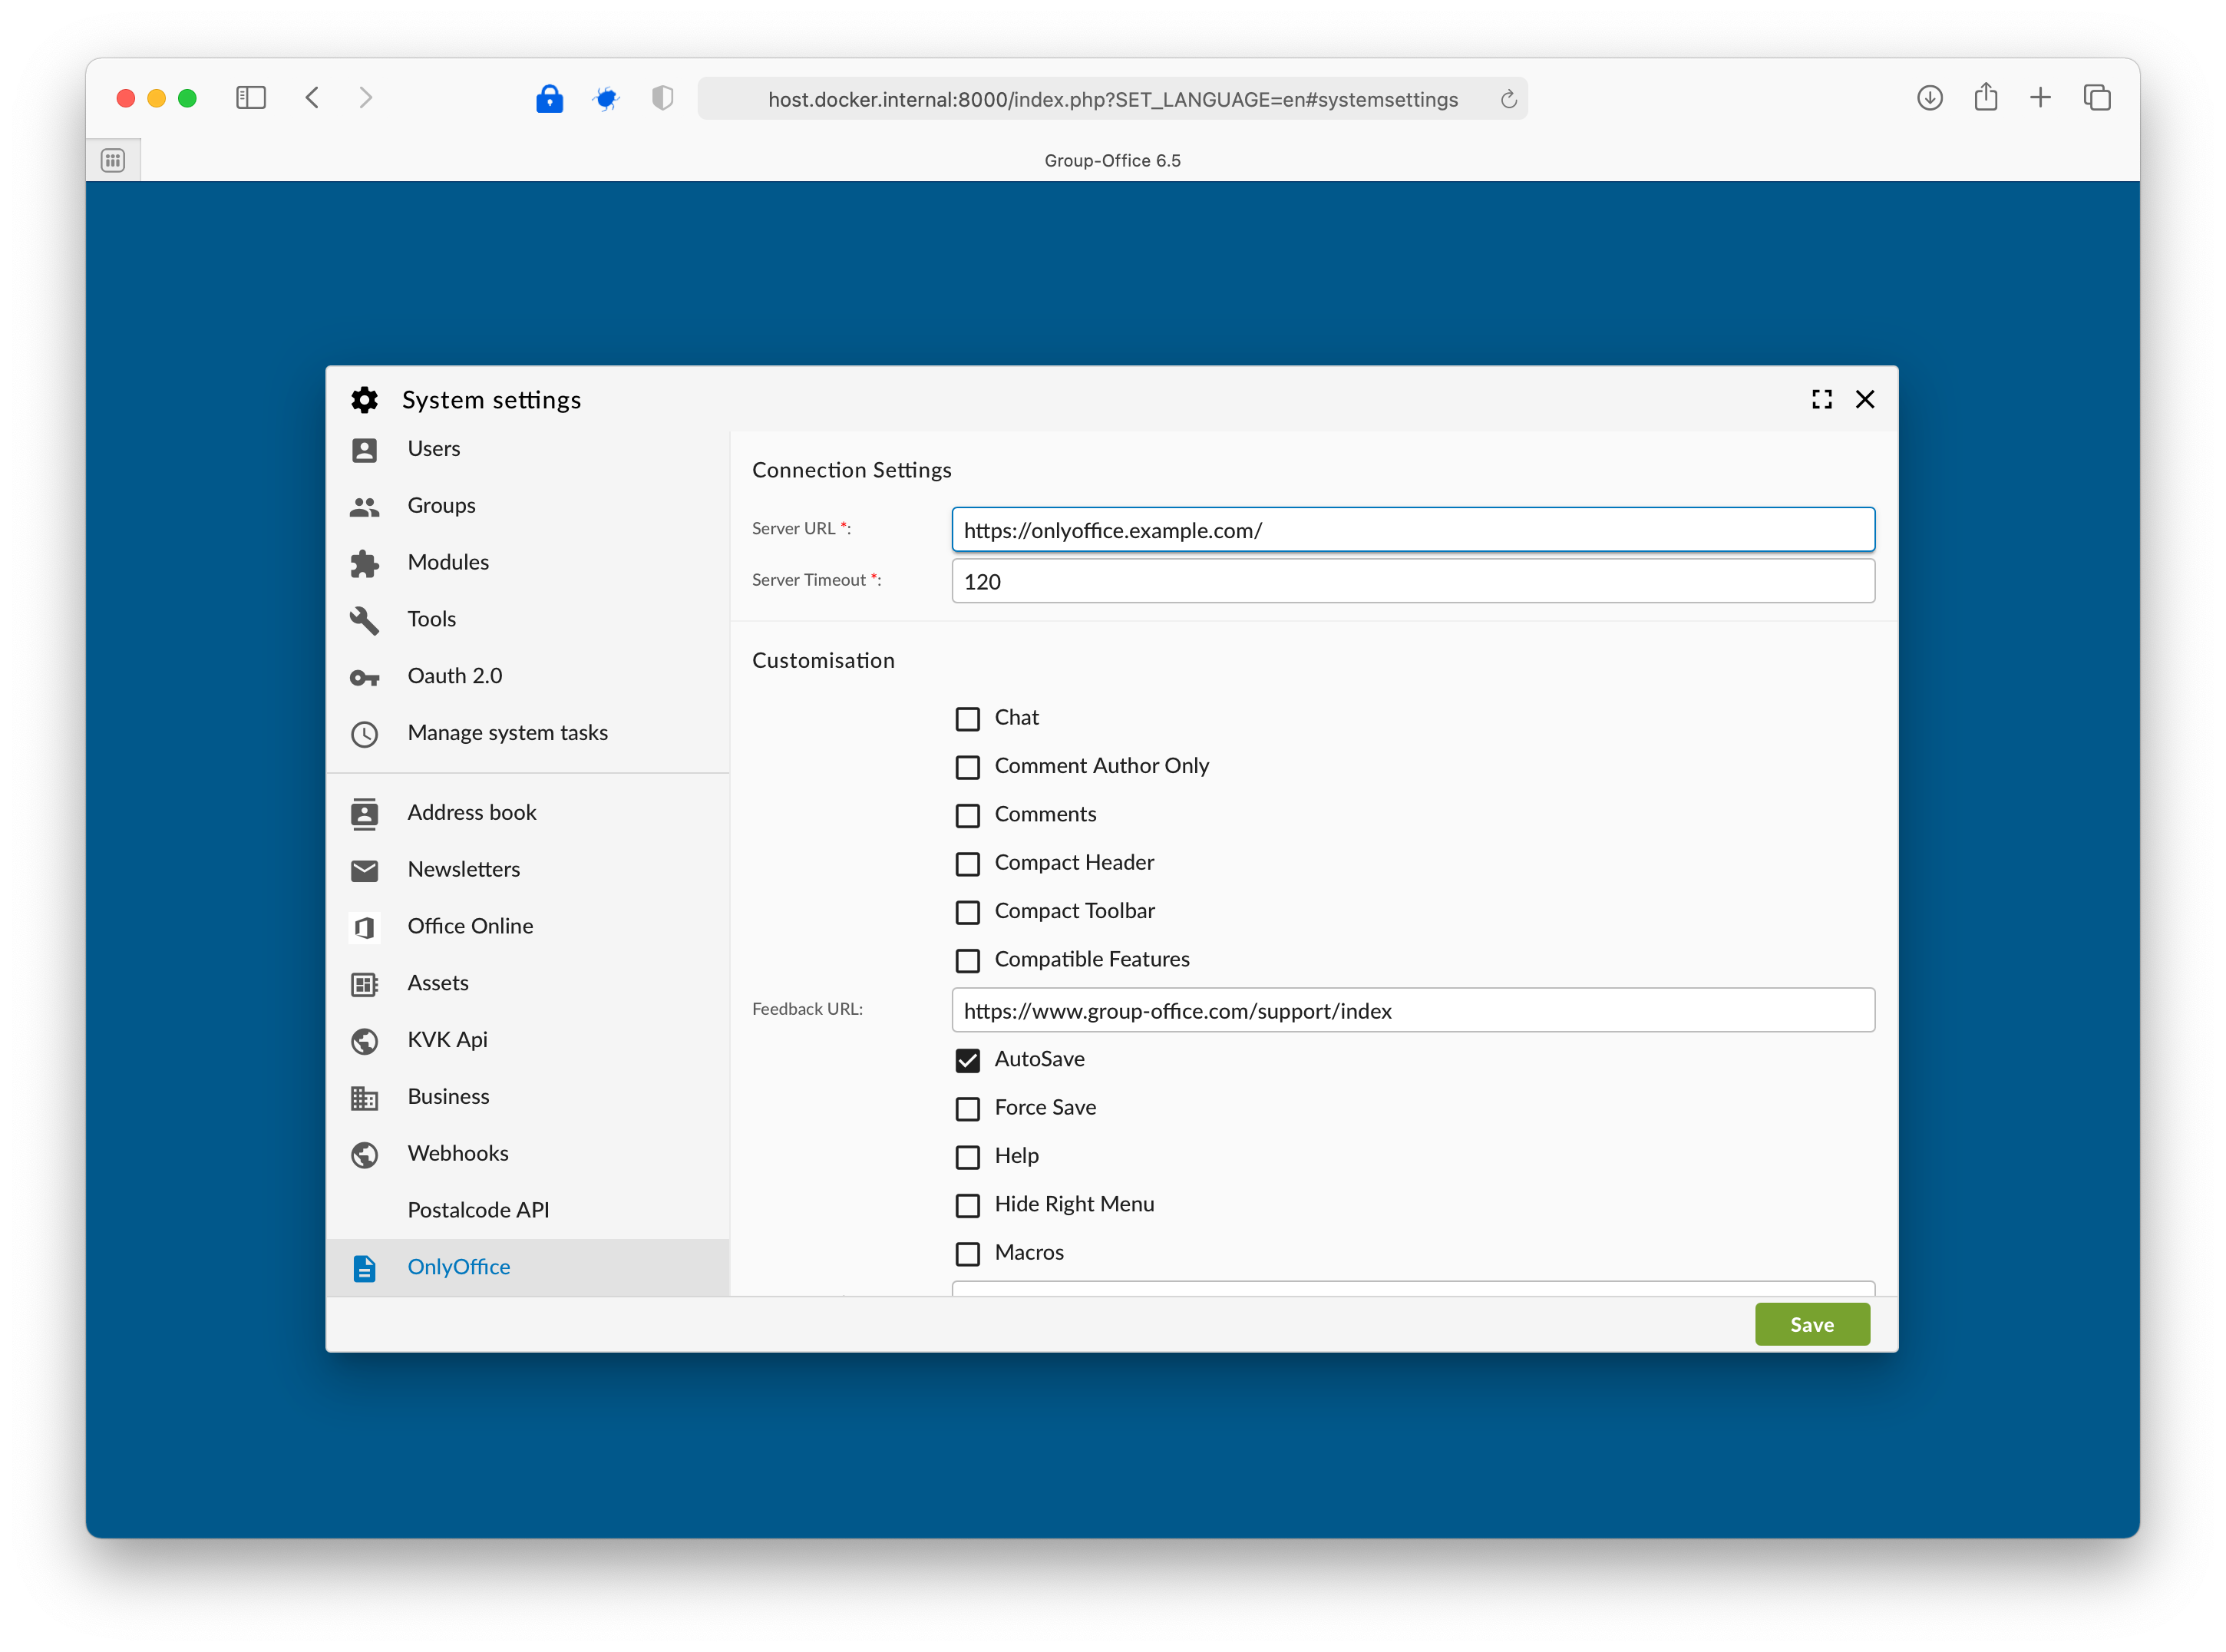Tick the Comments checkbox

967,816
